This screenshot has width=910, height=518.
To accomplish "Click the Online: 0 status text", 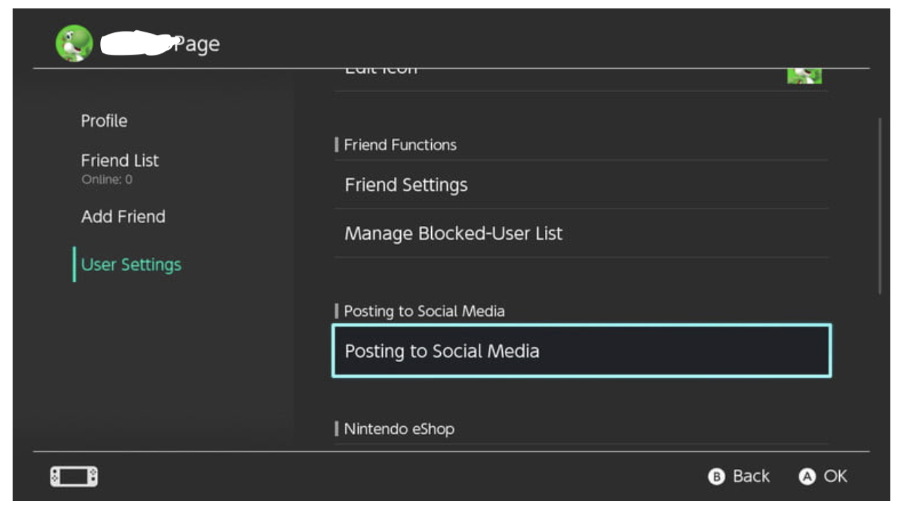I will pyautogui.click(x=107, y=180).
